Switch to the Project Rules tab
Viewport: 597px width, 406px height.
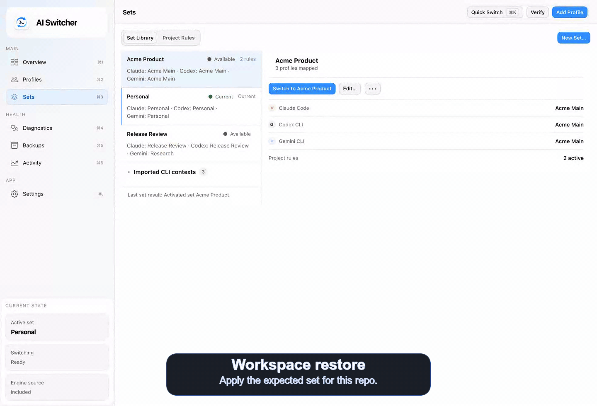click(x=179, y=38)
